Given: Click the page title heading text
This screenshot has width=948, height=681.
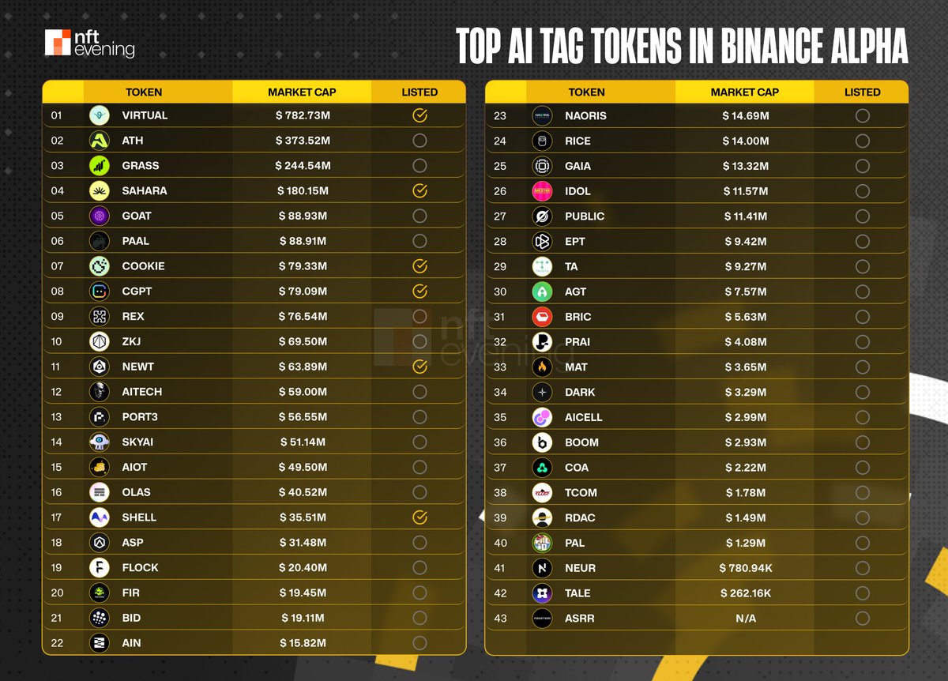Looking at the screenshot, I should [683, 47].
